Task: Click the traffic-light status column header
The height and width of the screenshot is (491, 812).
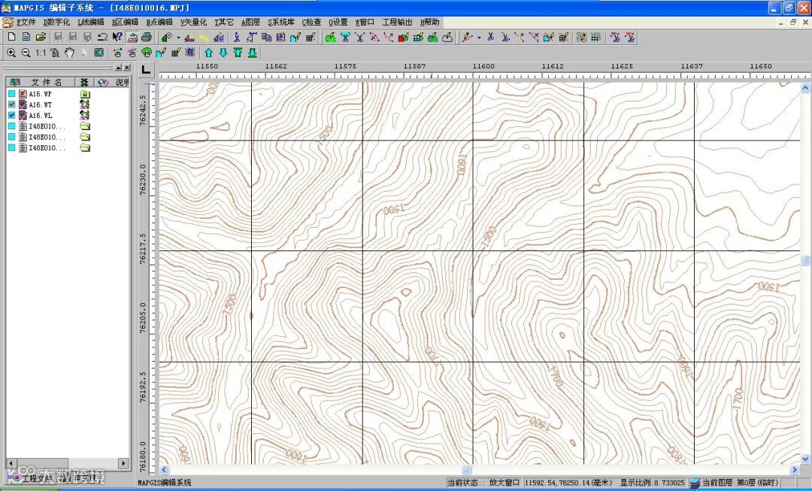Action: pos(84,83)
